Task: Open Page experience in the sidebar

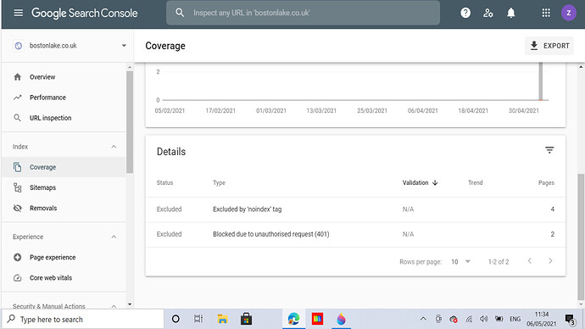Action: (64, 258)
